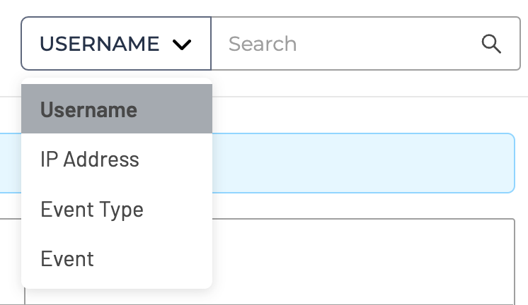This screenshot has height=305, width=528.
Task: Submit search with the magnifier button
Action: tap(491, 44)
